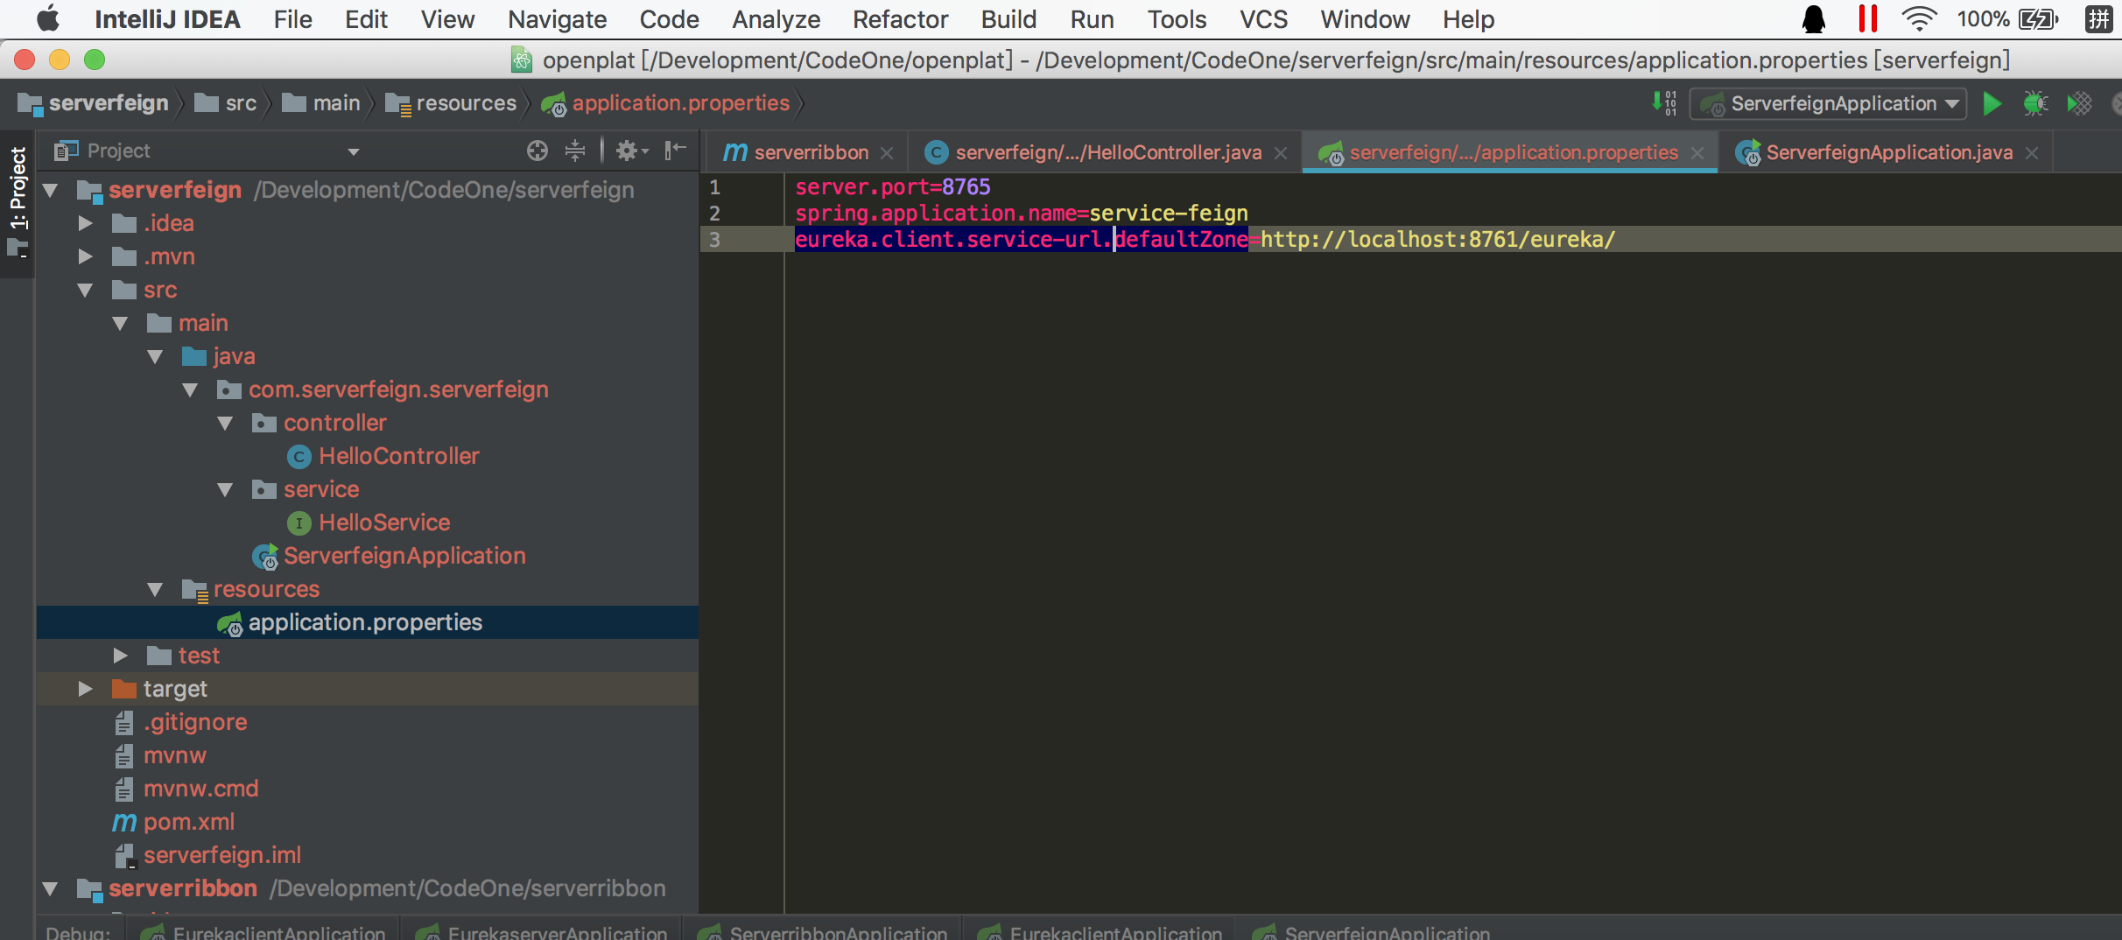The width and height of the screenshot is (2122, 940).
Task: Collapse all in Project panel
Action: pos(574,151)
